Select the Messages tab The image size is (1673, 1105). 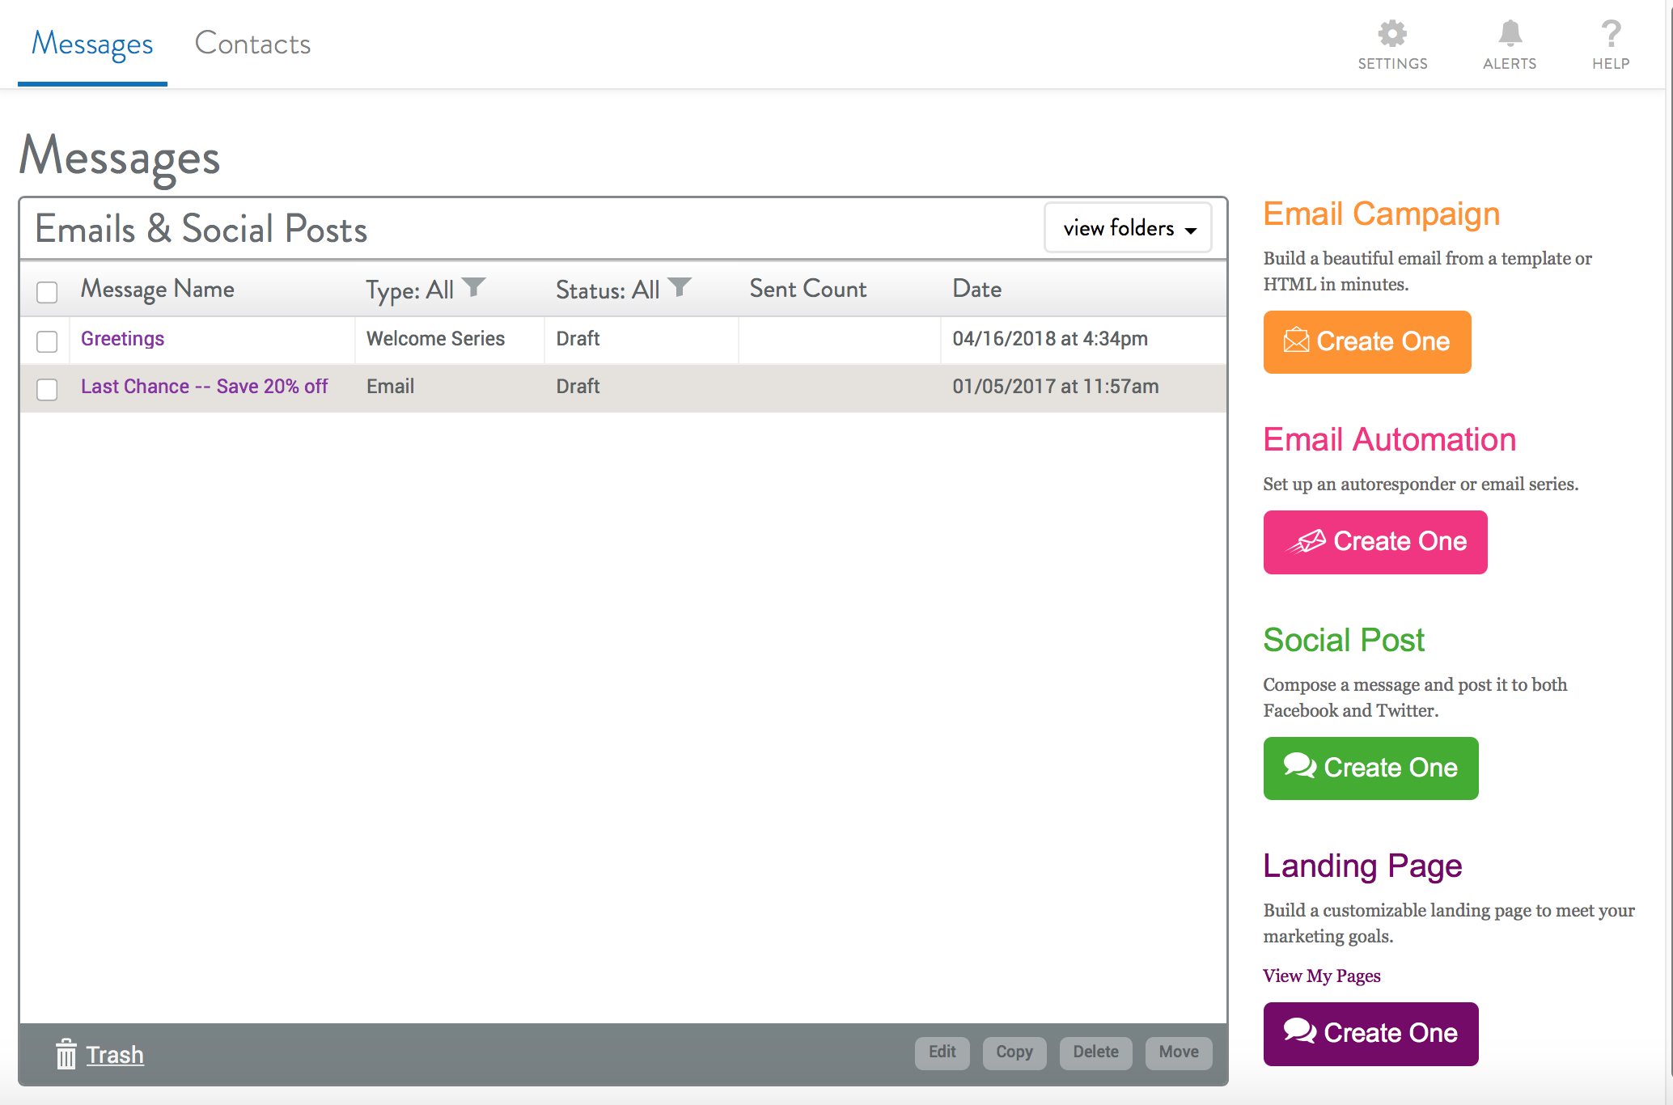(91, 44)
